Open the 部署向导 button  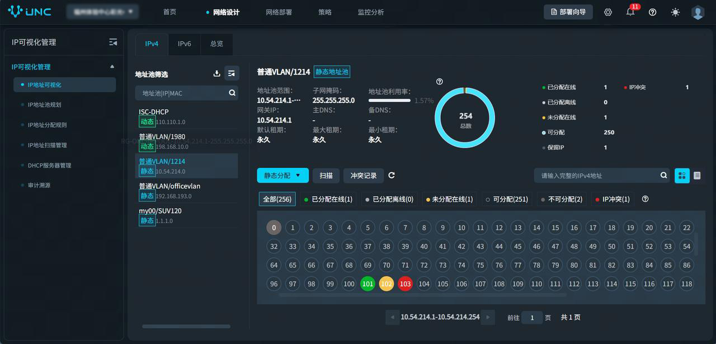click(568, 12)
